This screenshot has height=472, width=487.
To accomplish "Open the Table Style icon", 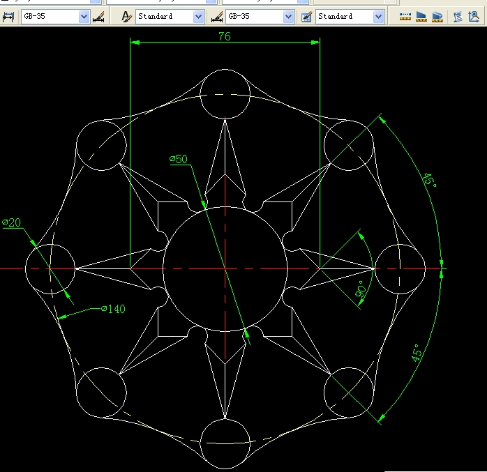I will pyautogui.click(x=306, y=17).
